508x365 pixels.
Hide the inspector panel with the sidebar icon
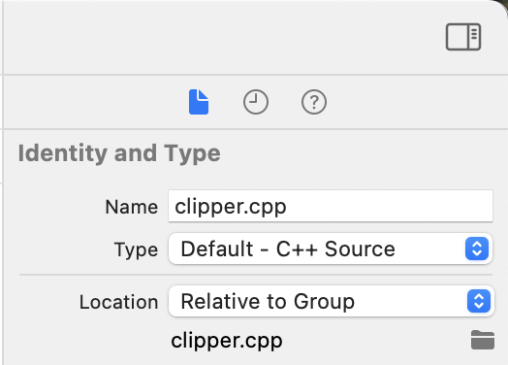(x=463, y=37)
